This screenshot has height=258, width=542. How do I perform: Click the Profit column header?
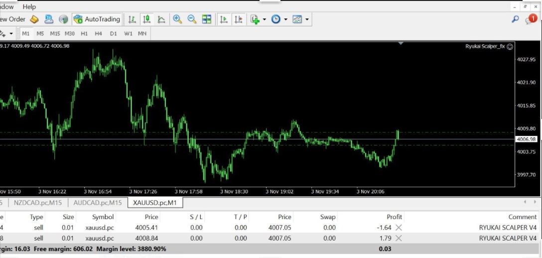pyautogui.click(x=394, y=217)
